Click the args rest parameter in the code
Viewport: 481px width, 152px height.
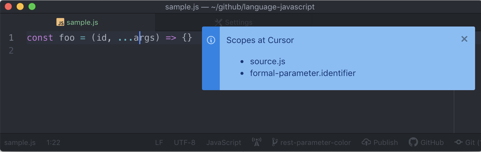click(144, 38)
